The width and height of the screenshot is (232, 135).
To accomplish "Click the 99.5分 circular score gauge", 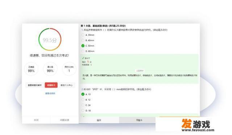I will [x=50, y=40].
